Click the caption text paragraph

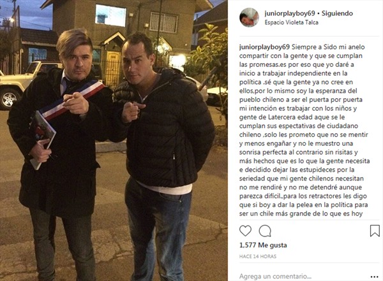pyautogui.click(x=304, y=130)
